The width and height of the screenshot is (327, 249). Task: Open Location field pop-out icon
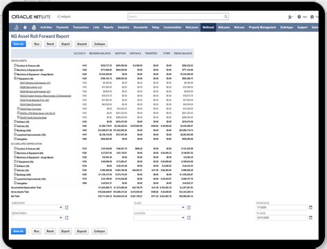click(x=189, y=217)
